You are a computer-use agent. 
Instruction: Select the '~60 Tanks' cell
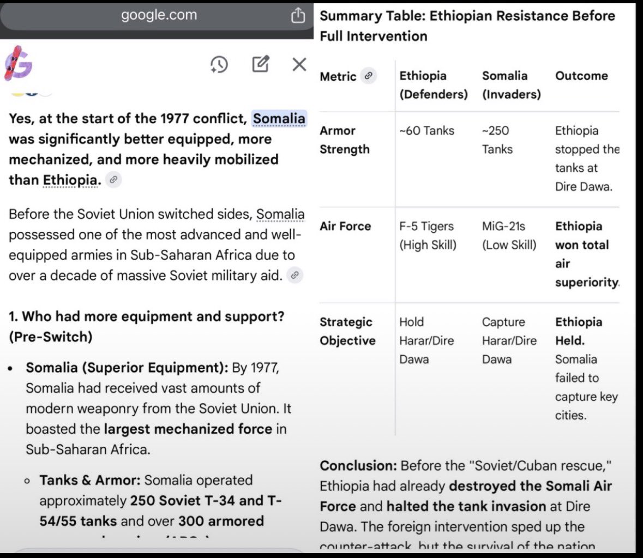click(427, 131)
